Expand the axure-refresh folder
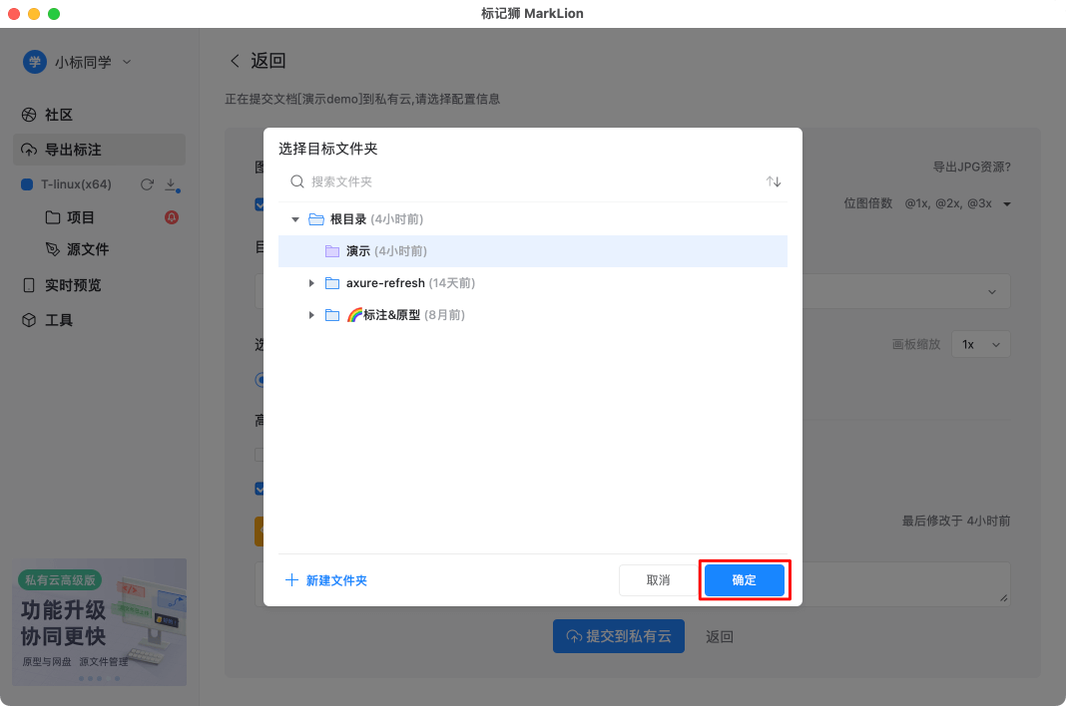 [x=311, y=283]
